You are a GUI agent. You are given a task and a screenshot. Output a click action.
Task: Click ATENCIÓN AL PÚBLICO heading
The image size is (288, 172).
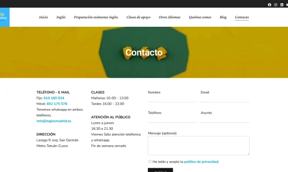[x=111, y=117]
